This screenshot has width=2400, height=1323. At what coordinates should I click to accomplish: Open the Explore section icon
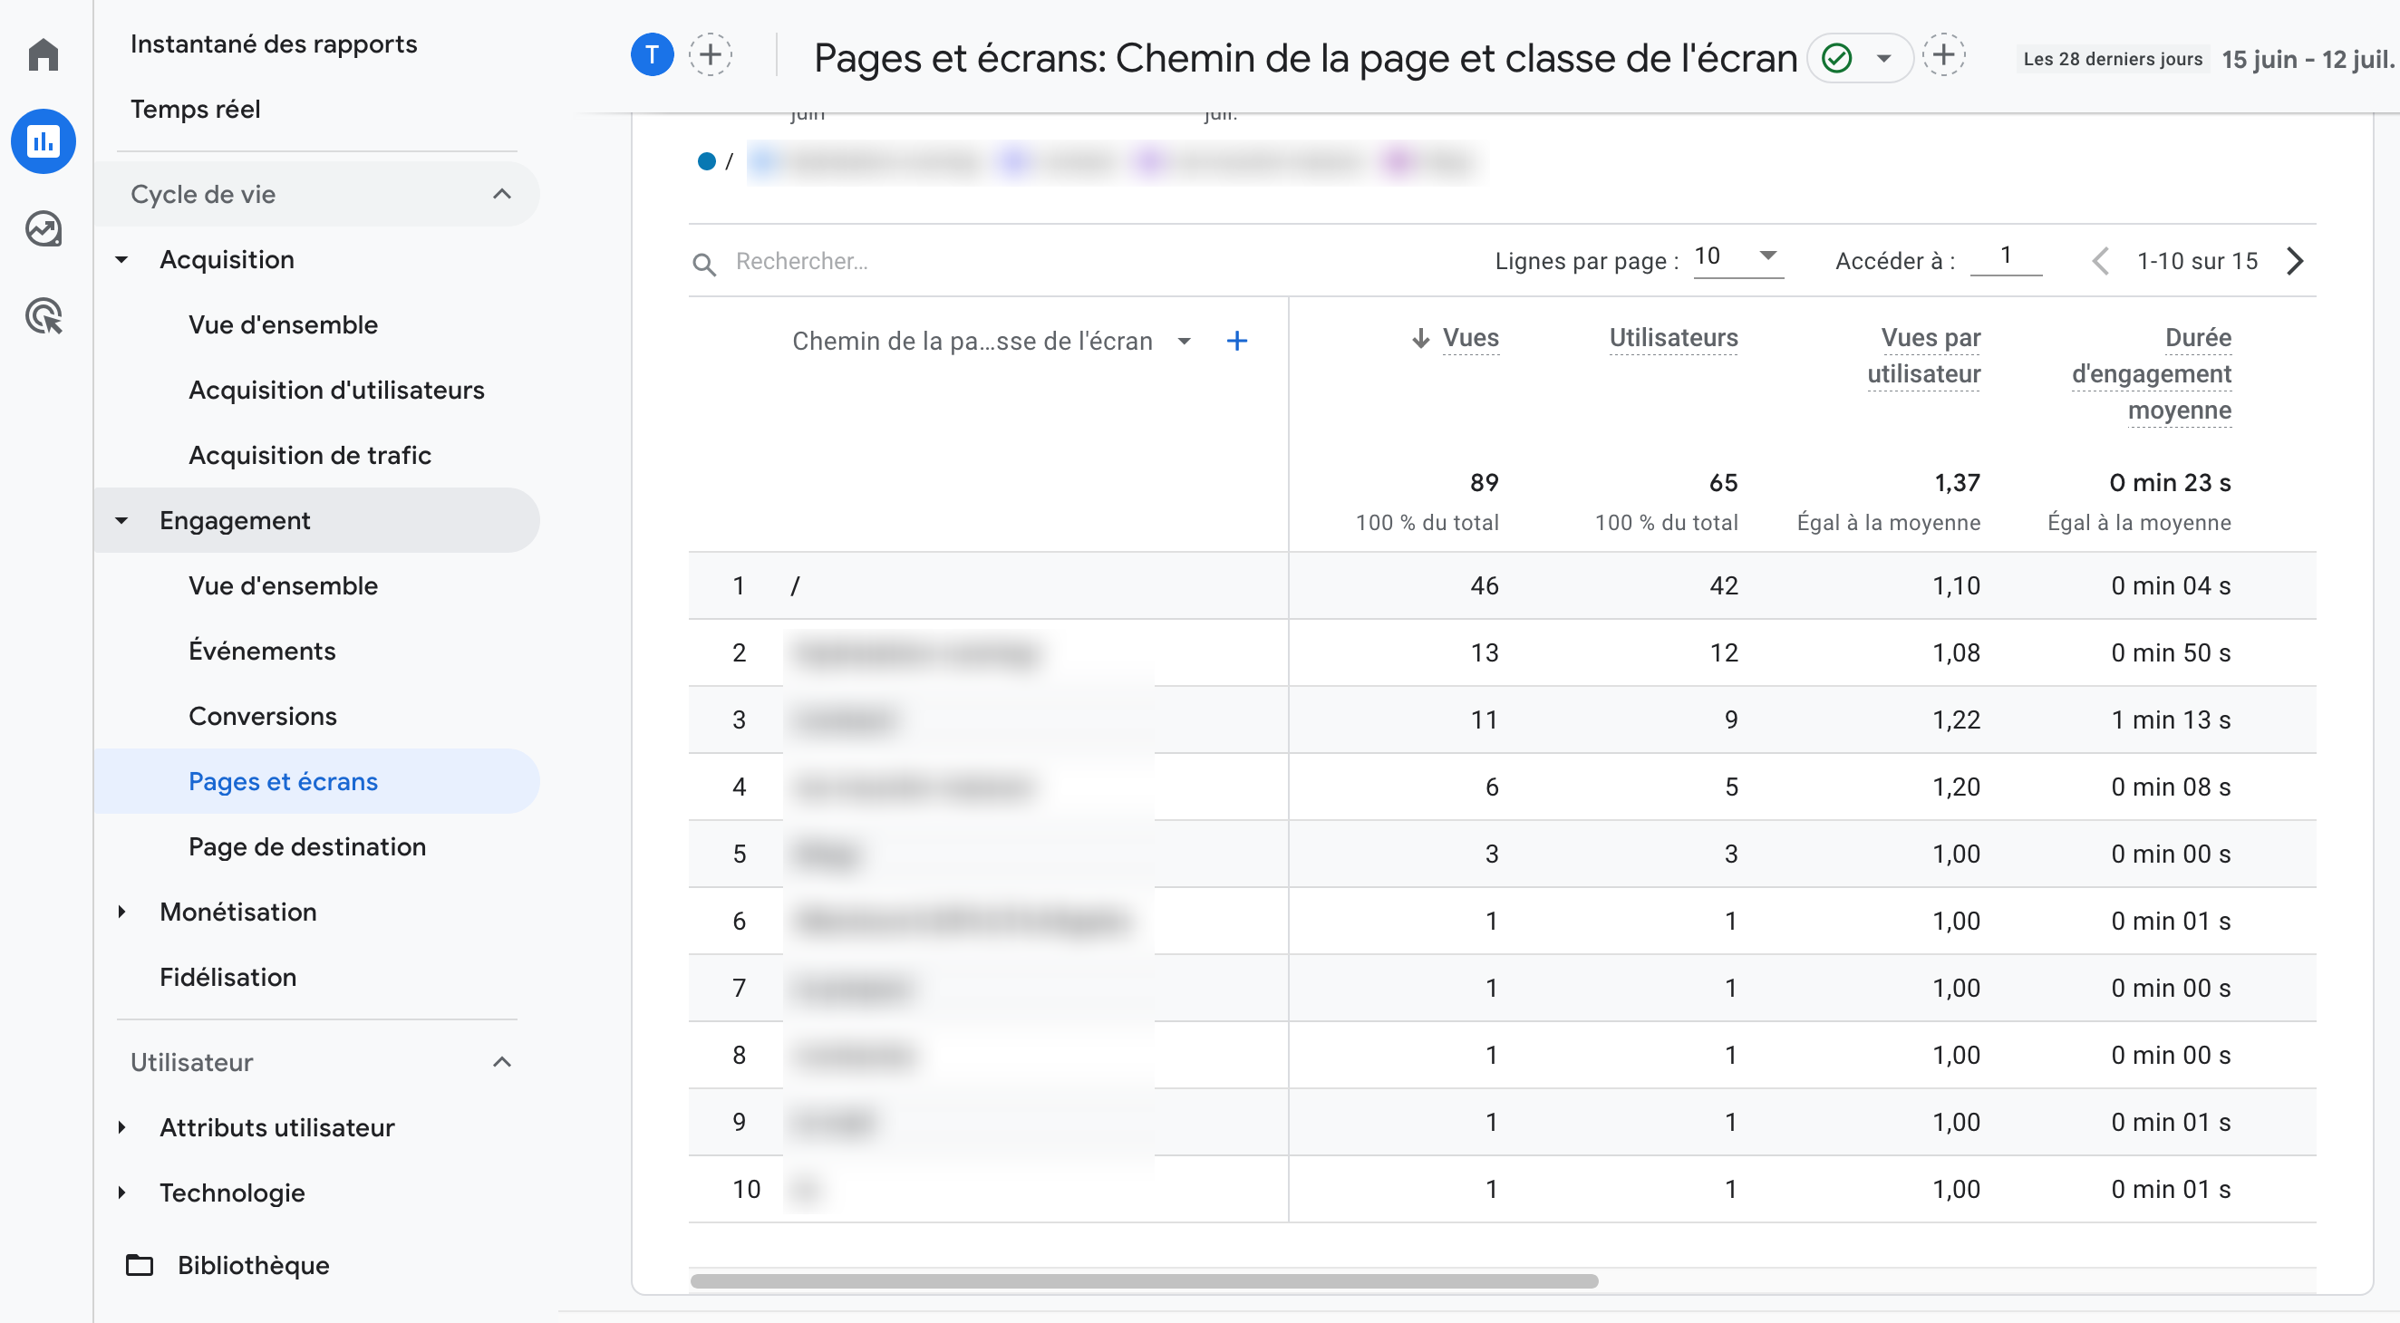44,228
